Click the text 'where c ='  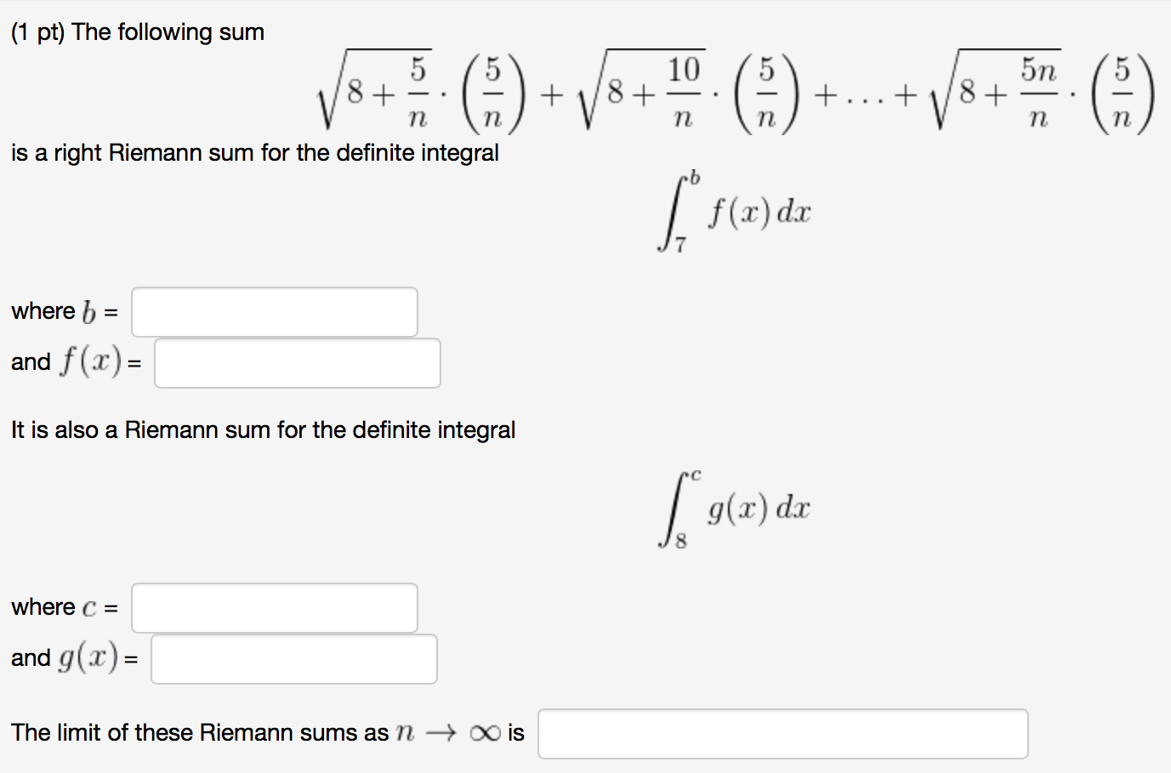coord(63,607)
